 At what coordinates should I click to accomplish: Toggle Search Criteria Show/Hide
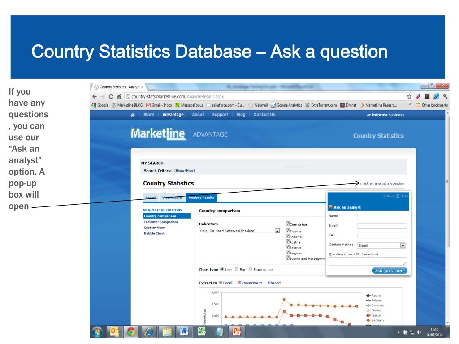[184, 171]
